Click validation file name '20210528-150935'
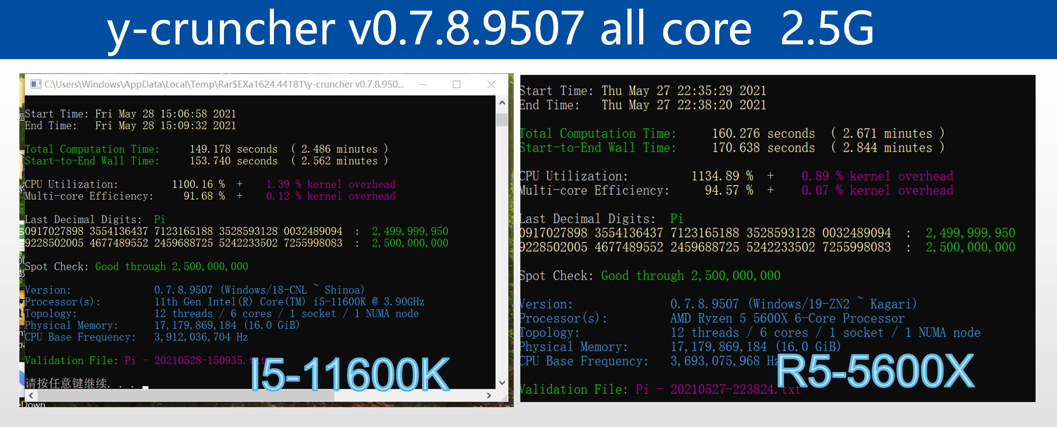Image resolution: width=1057 pixels, height=427 pixels. 198,360
